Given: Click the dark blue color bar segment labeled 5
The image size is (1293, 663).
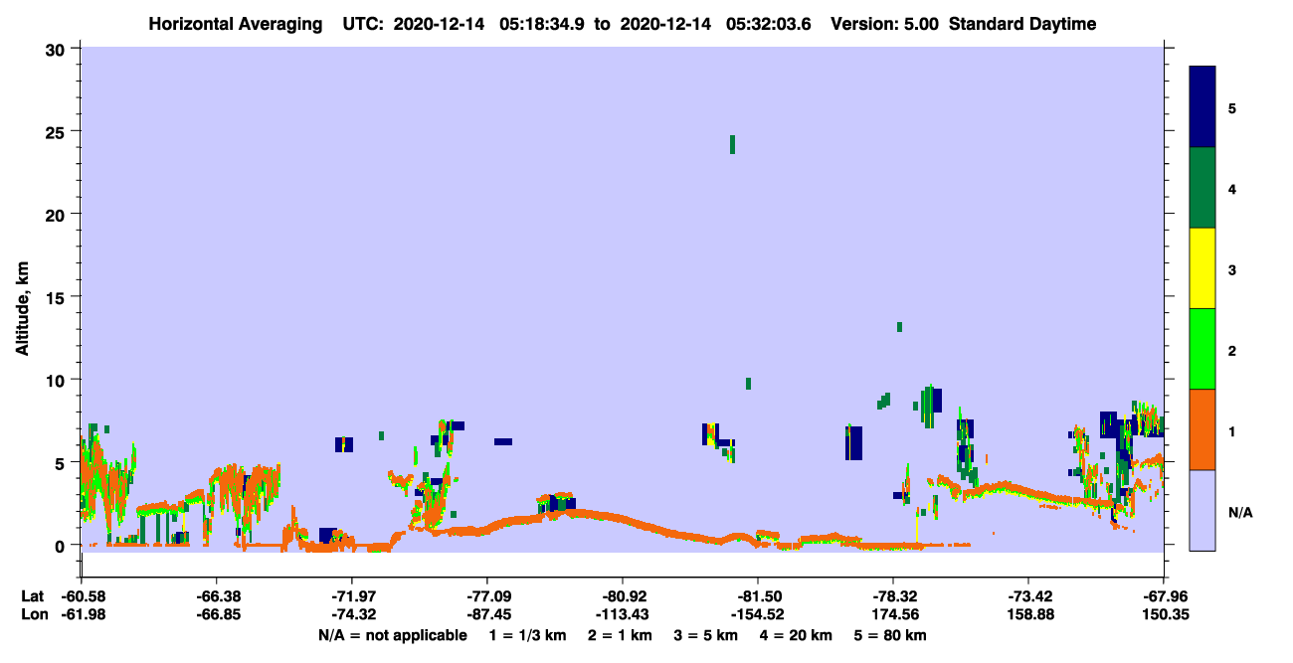Looking at the screenshot, I should tap(1202, 107).
